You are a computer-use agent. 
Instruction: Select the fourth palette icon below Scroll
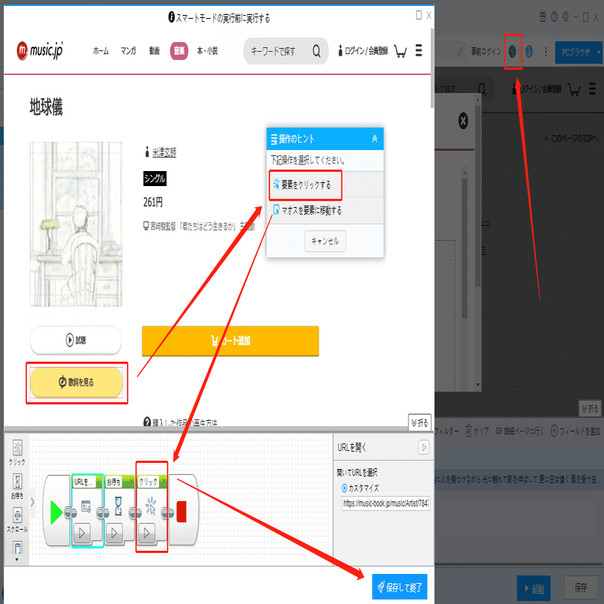(x=17, y=547)
